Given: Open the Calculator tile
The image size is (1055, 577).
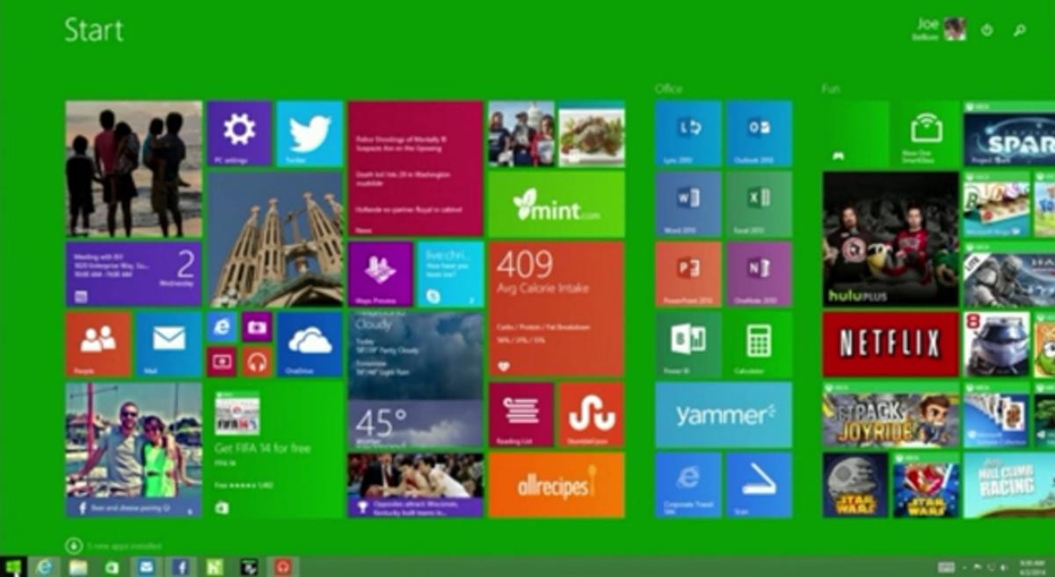Looking at the screenshot, I should [x=759, y=344].
